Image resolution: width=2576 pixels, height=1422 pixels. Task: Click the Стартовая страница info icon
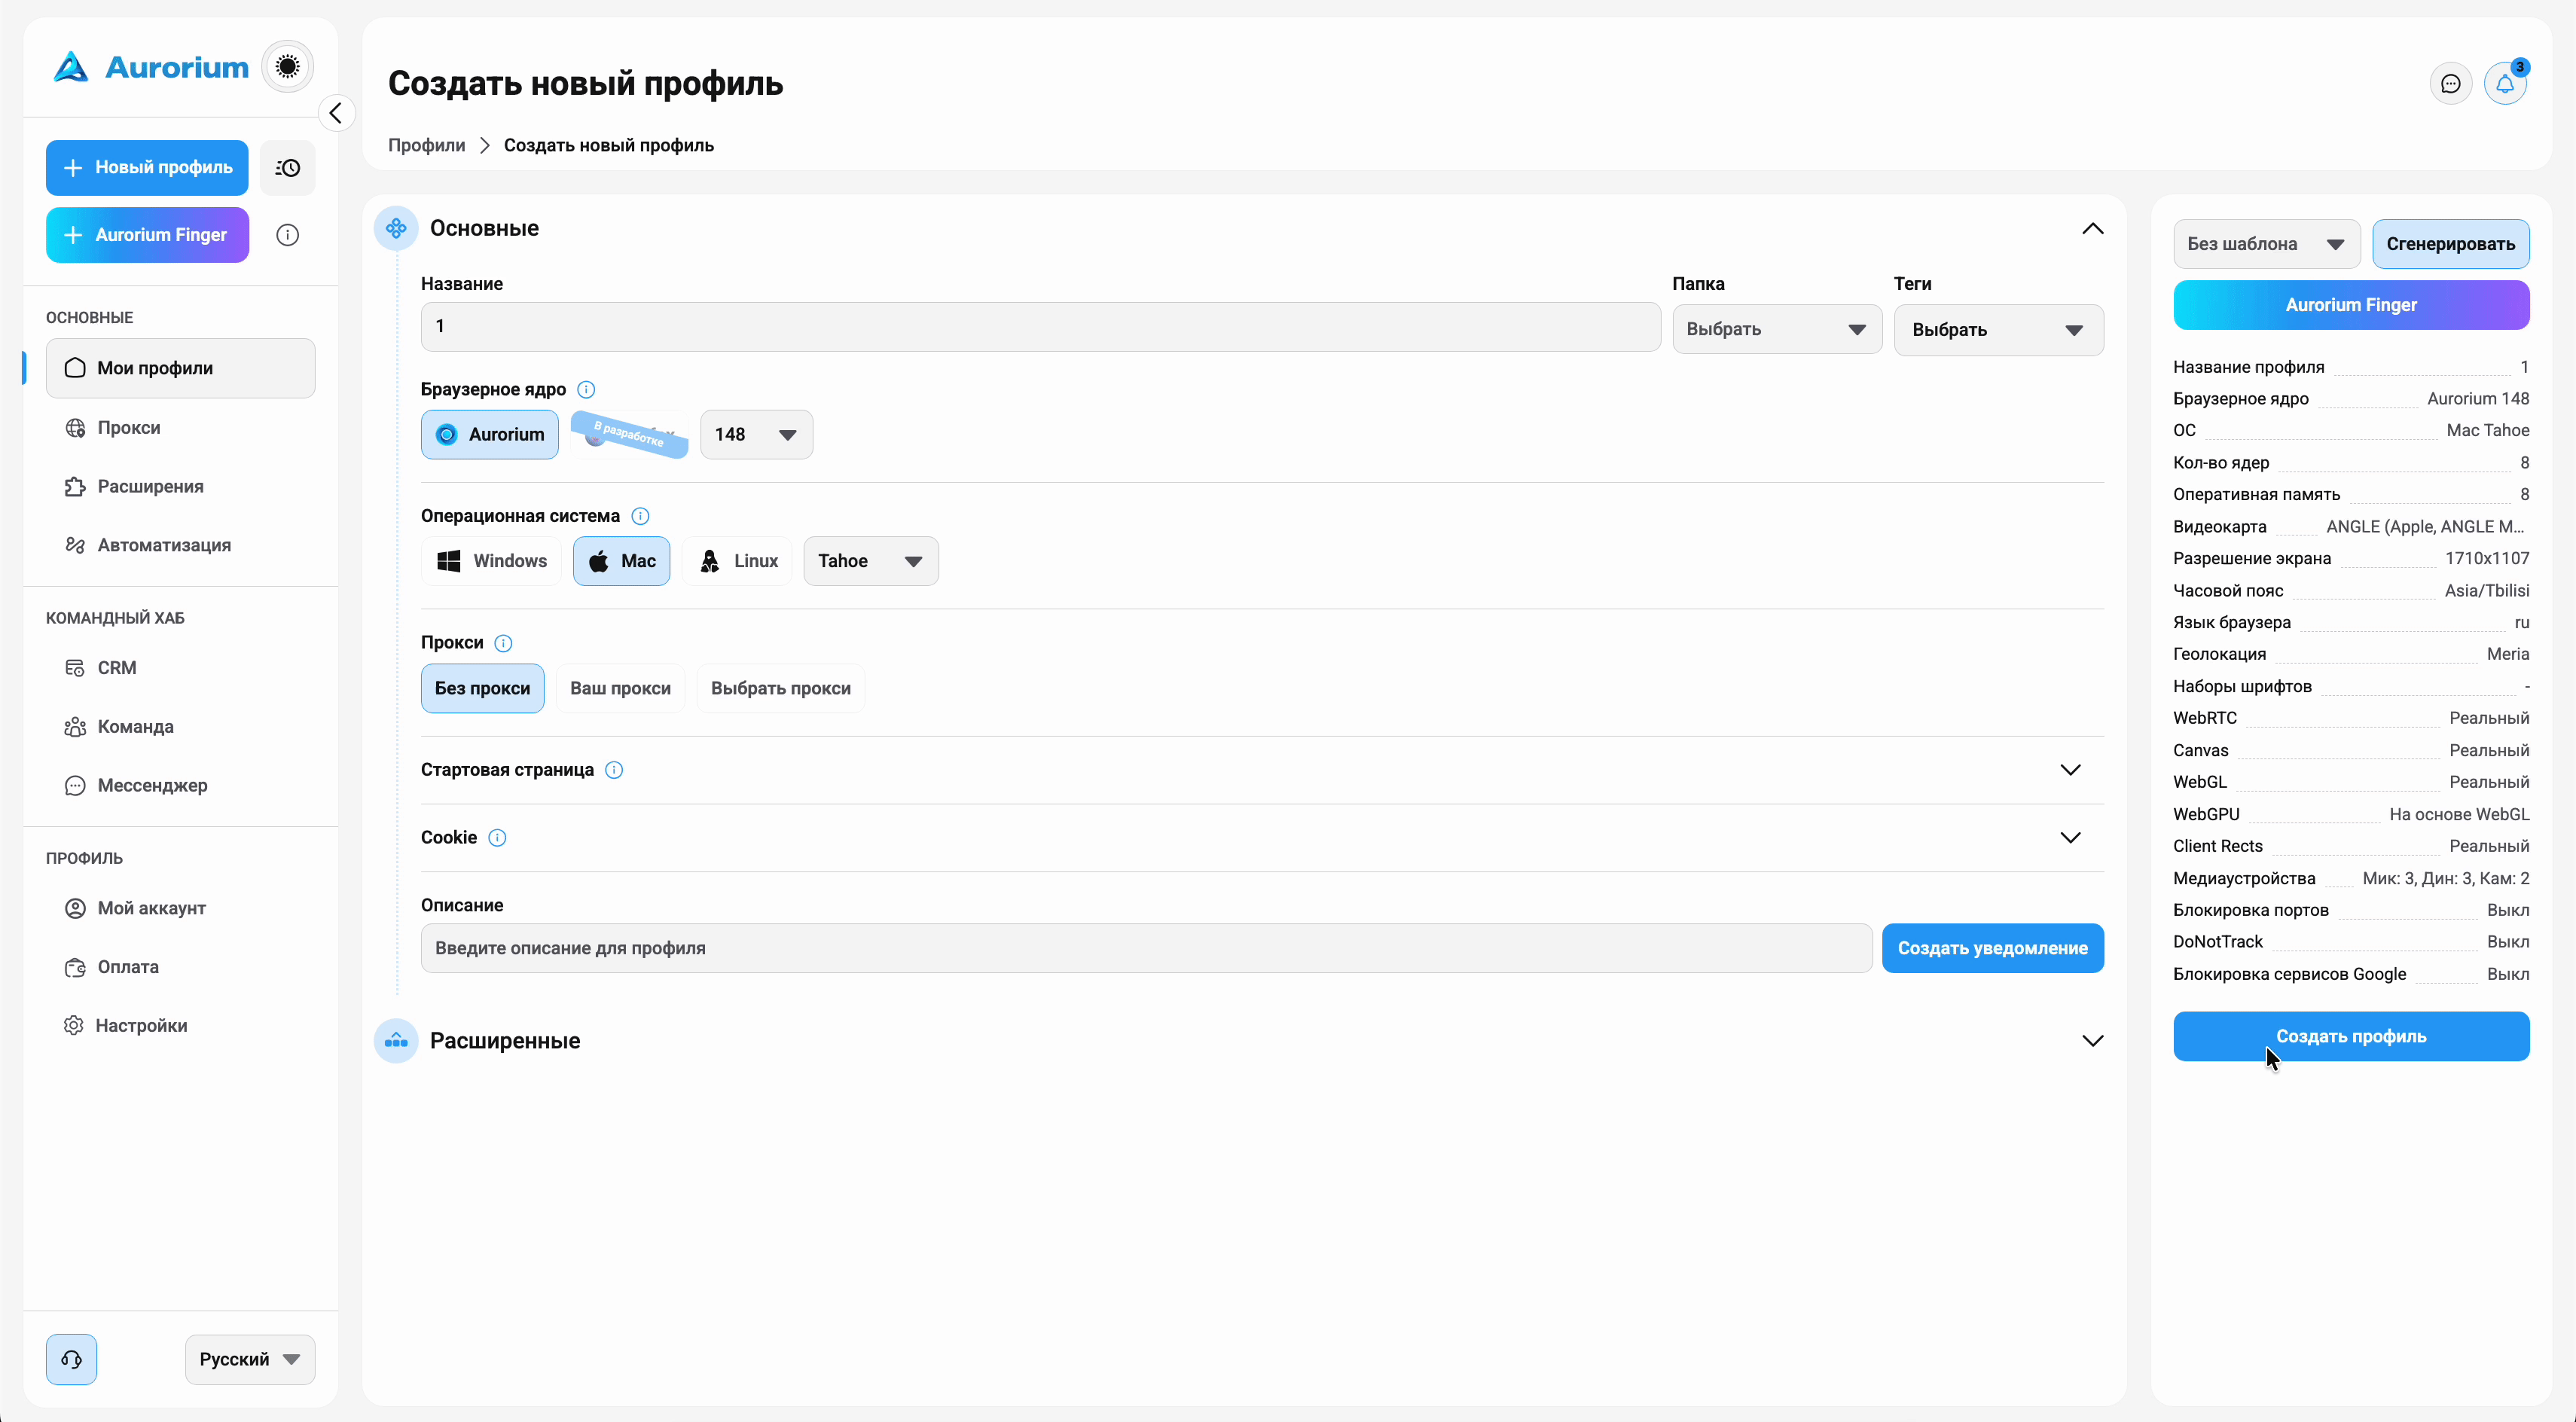coord(614,770)
